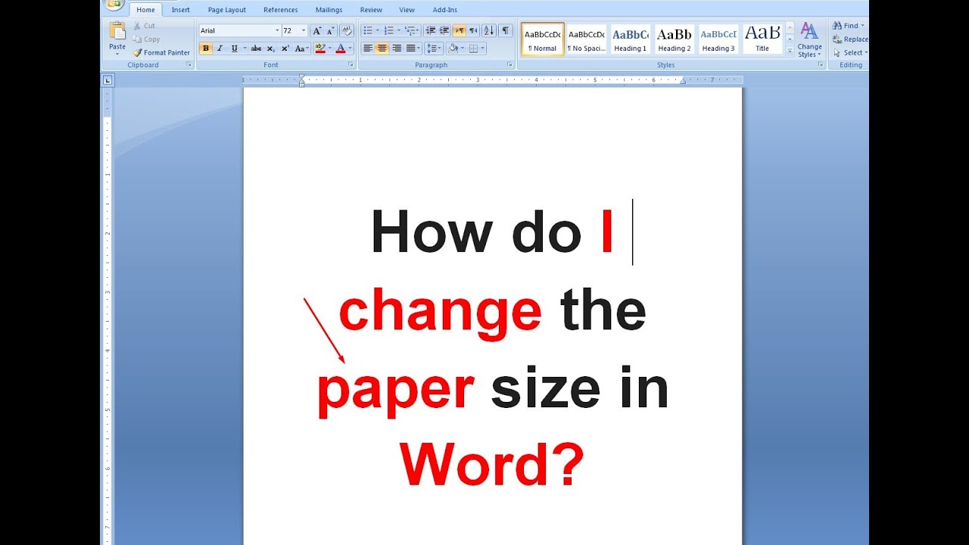The width and height of the screenshot is (969, 545).
Task: Click the Office button
Action: click(x=114, y=5)
